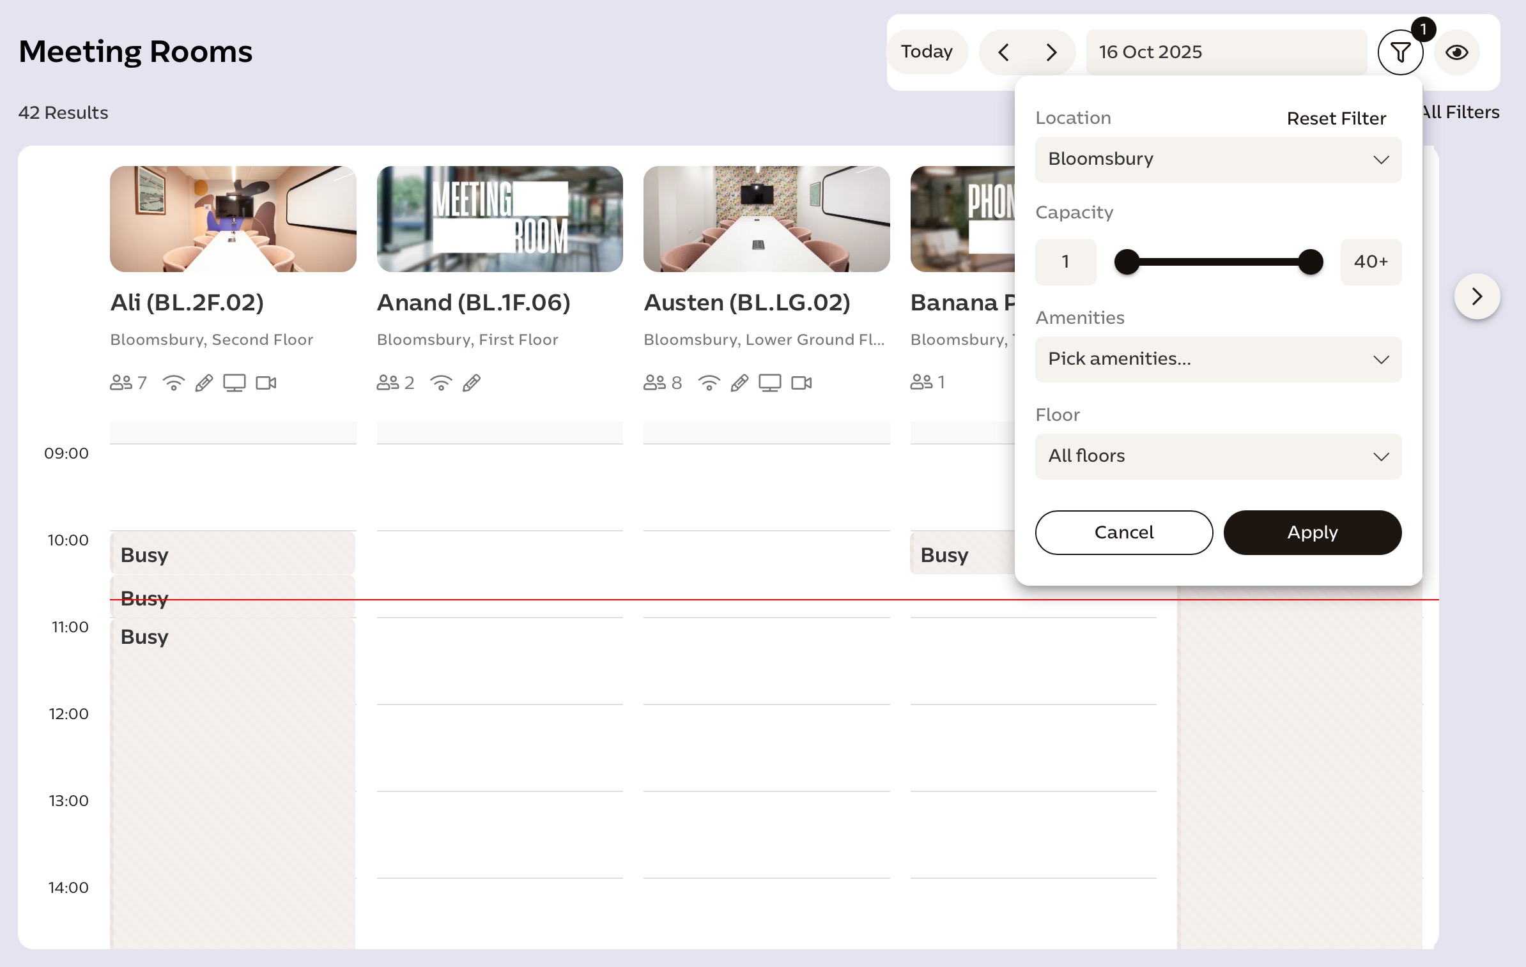Go to the next day arrow

pos(1051,52)
